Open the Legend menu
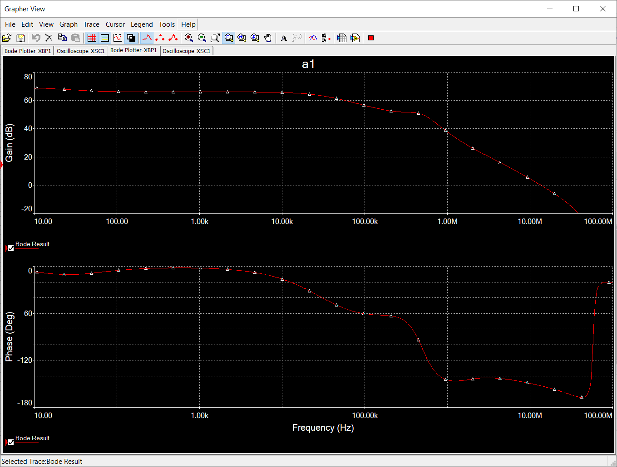This screenshot has height=467, width=617. (x=142, y=24)
